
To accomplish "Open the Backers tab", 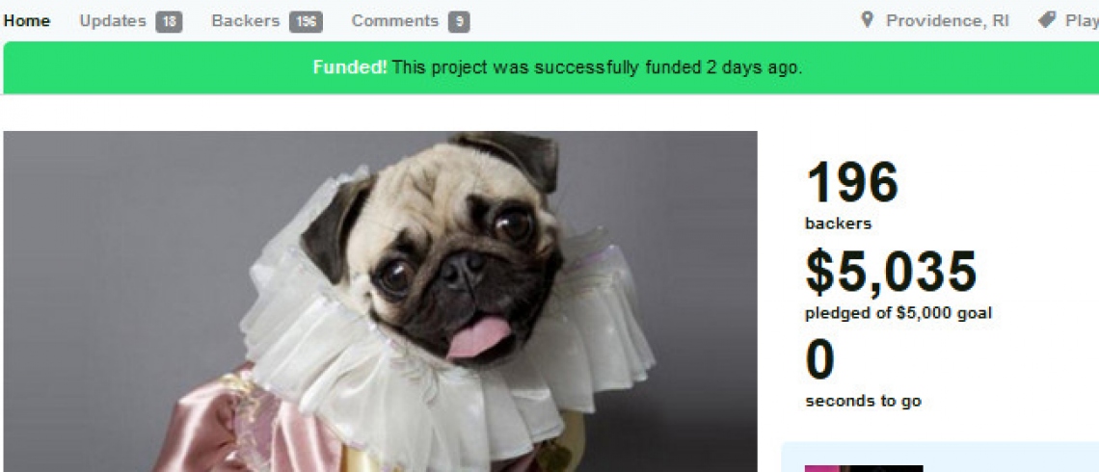I will point(245,21).
